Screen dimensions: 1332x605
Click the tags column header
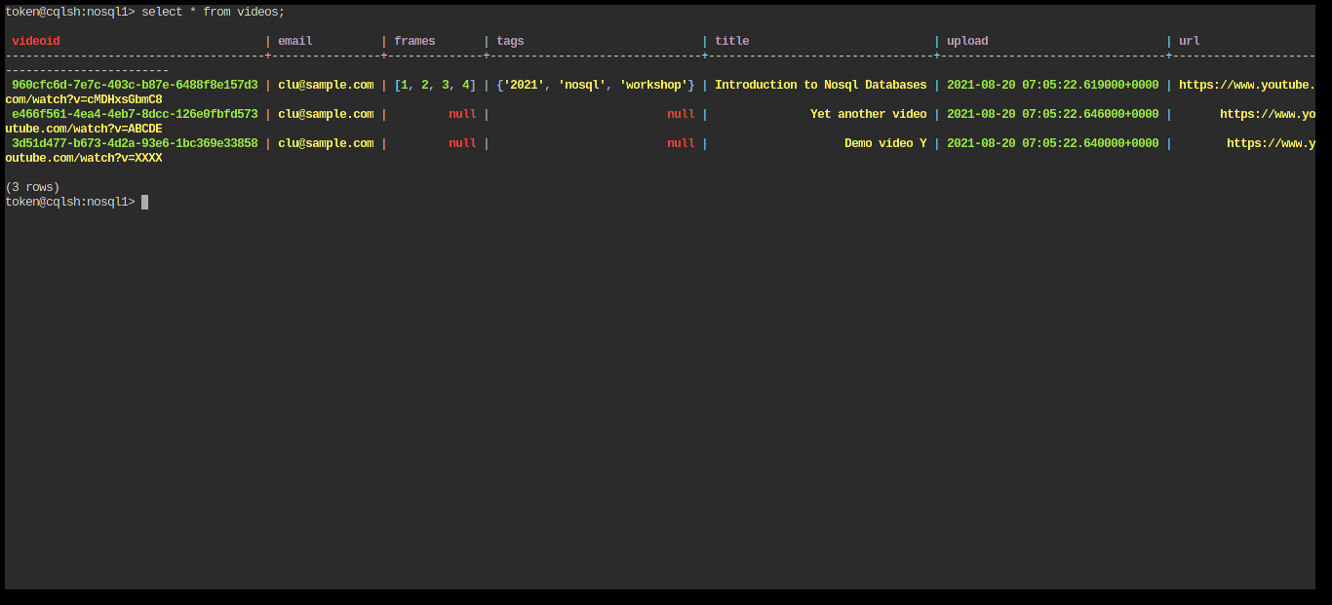[509, 40]
